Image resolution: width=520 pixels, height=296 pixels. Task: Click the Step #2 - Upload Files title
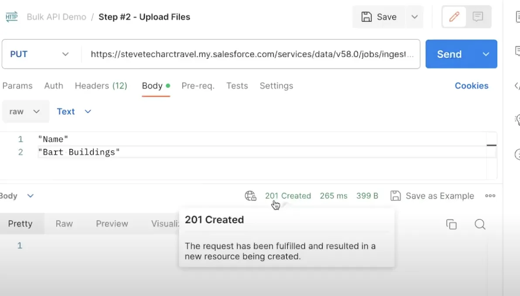pyautogui.click(x=144, y=17)
